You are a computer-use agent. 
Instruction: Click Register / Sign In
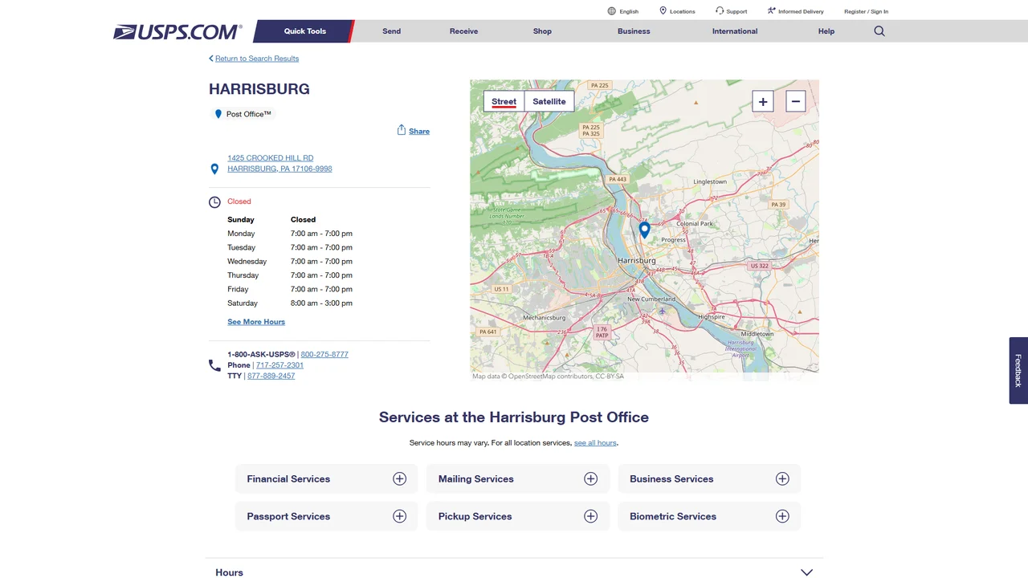[x=866, y=11]
